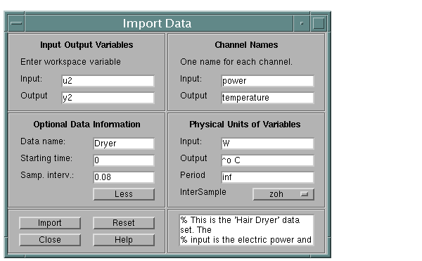Click the small dot iconify button in title bar
This screenshot has width=422, height=261.
[x=302, y=23]
